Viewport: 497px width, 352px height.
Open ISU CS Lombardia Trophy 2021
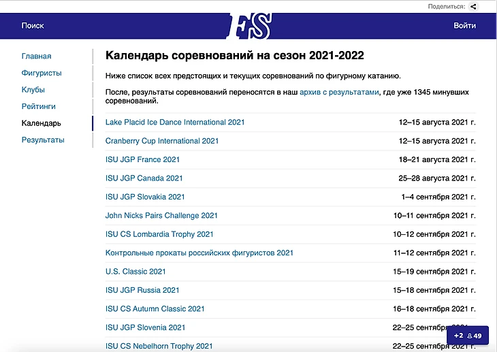click(x=159, y=234)
